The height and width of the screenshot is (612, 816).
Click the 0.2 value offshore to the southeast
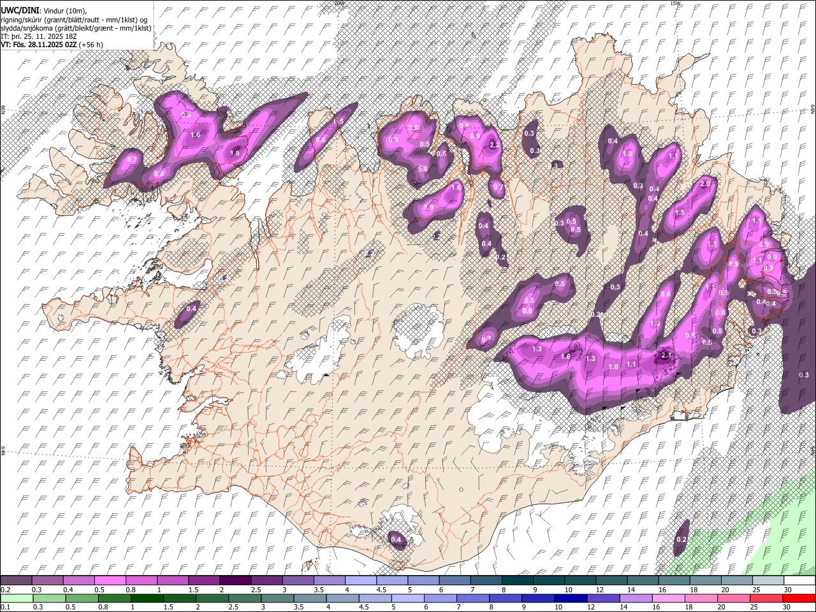[681, 540]
